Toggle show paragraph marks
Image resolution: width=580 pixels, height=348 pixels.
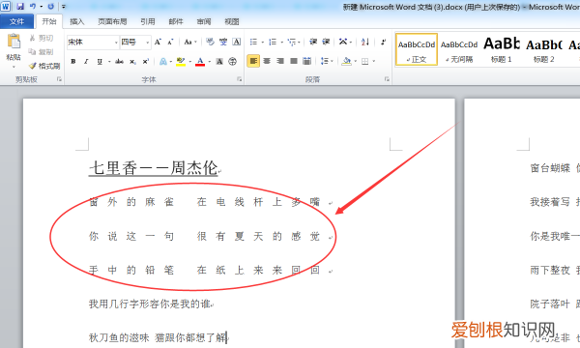pos(383,42)
